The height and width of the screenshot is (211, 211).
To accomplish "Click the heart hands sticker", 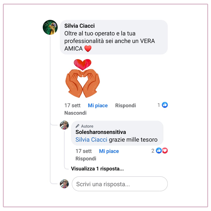I will tap(83, 78).
